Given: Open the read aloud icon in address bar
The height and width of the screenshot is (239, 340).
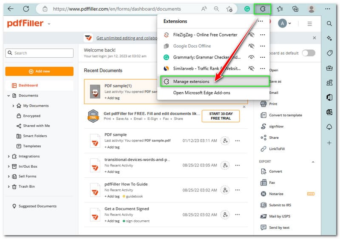Looking at the screenshot, I should point(204,9).
